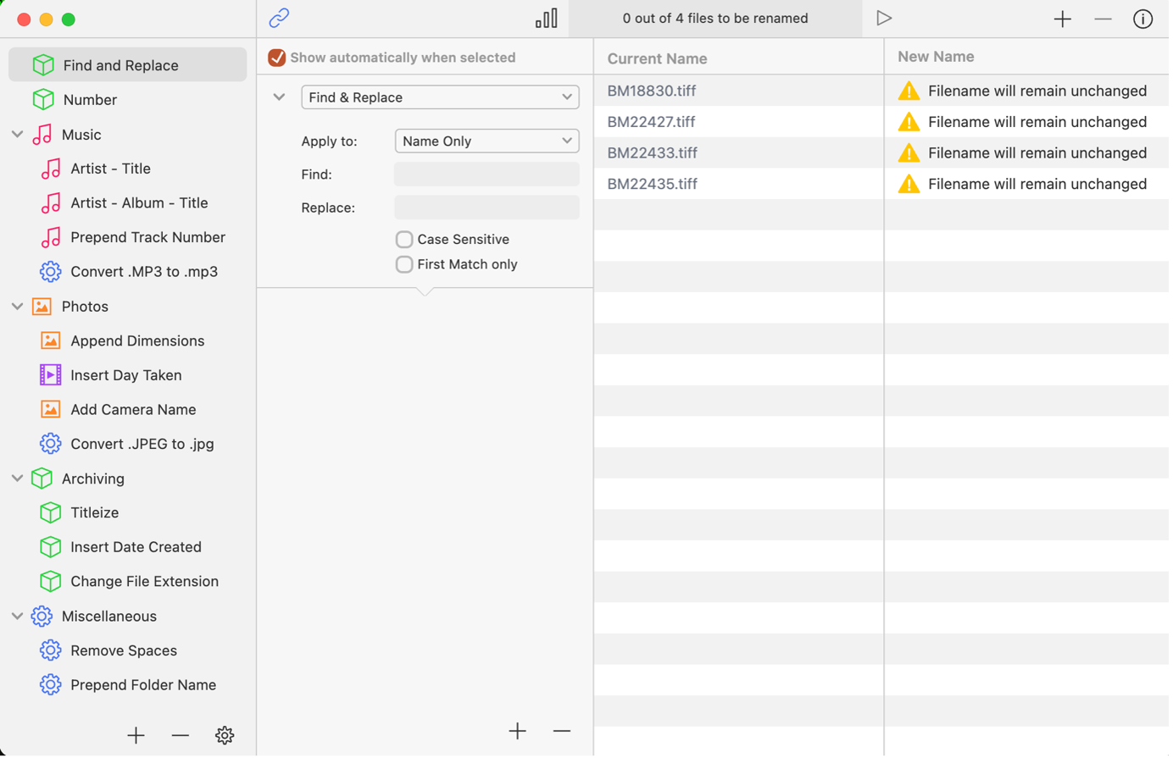Screen dimensions: 1173x758
Task: Collapse the Find & Replace action disclosure chevron
Action: pyautogui.click(x=279, y=97)
